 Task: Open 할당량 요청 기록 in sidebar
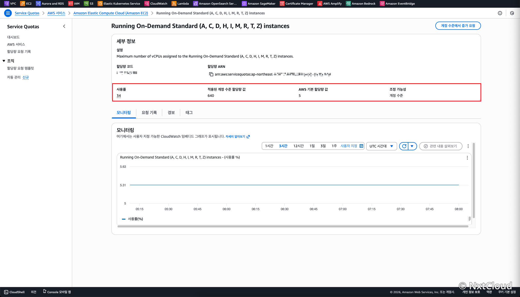click(19, 51)
